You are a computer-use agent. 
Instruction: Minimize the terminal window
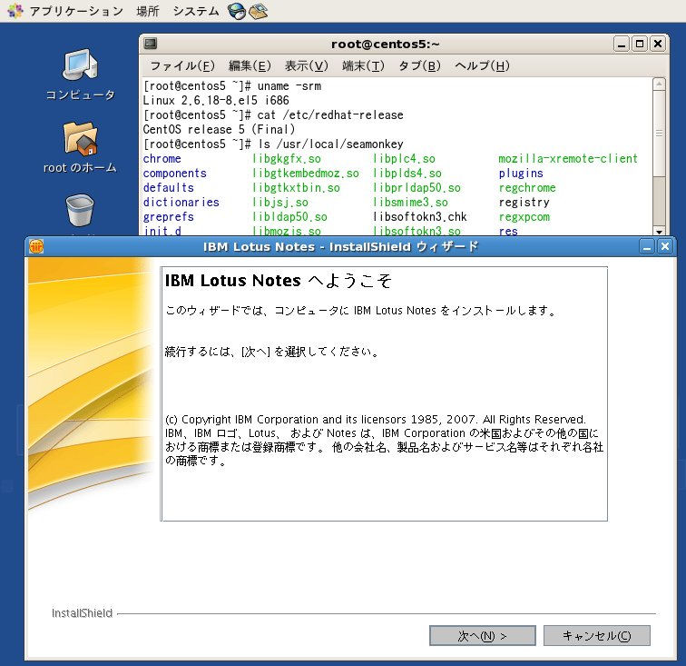click(x=622, y=44)
